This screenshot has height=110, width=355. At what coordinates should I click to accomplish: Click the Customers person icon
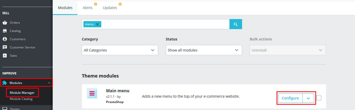[5, 39]
